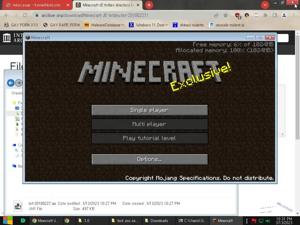Viewport: 300px width, 225px height.
Task: Click the Size 497 KB value
Action: click(x=88, y=209)
